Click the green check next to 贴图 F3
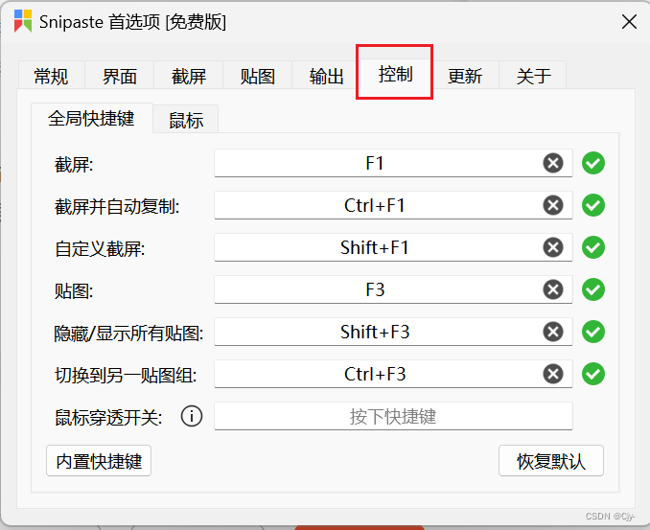This screenshot has width=650, height=530. (x=593, y=289)
